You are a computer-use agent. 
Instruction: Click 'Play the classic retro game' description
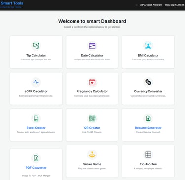click(x=92, y=168)
